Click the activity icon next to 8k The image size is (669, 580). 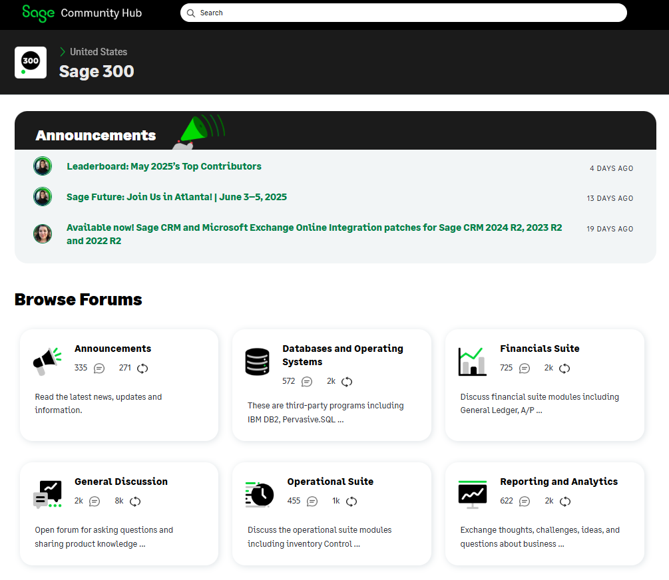(135, 502)
